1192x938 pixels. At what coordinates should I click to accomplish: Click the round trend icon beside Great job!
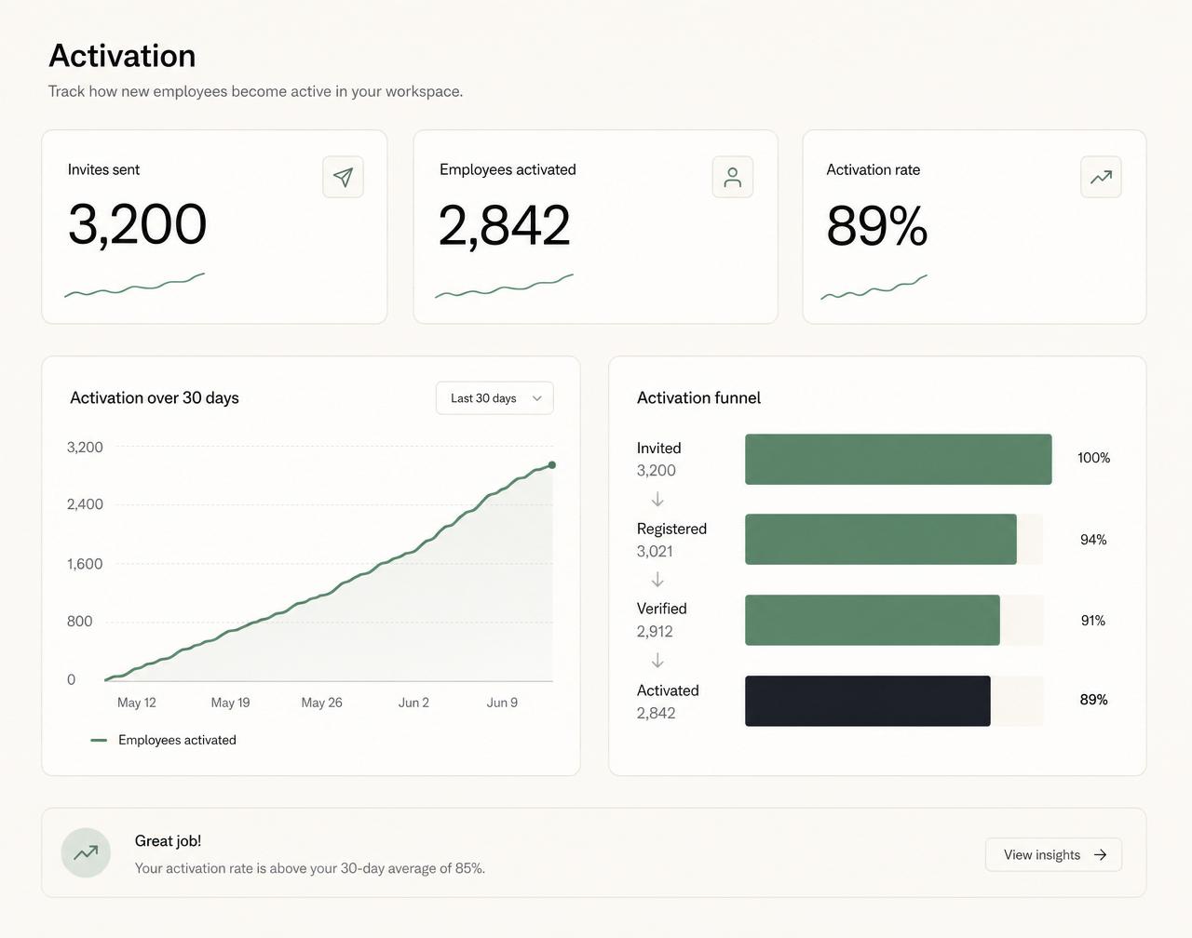[x=86, y=852]
